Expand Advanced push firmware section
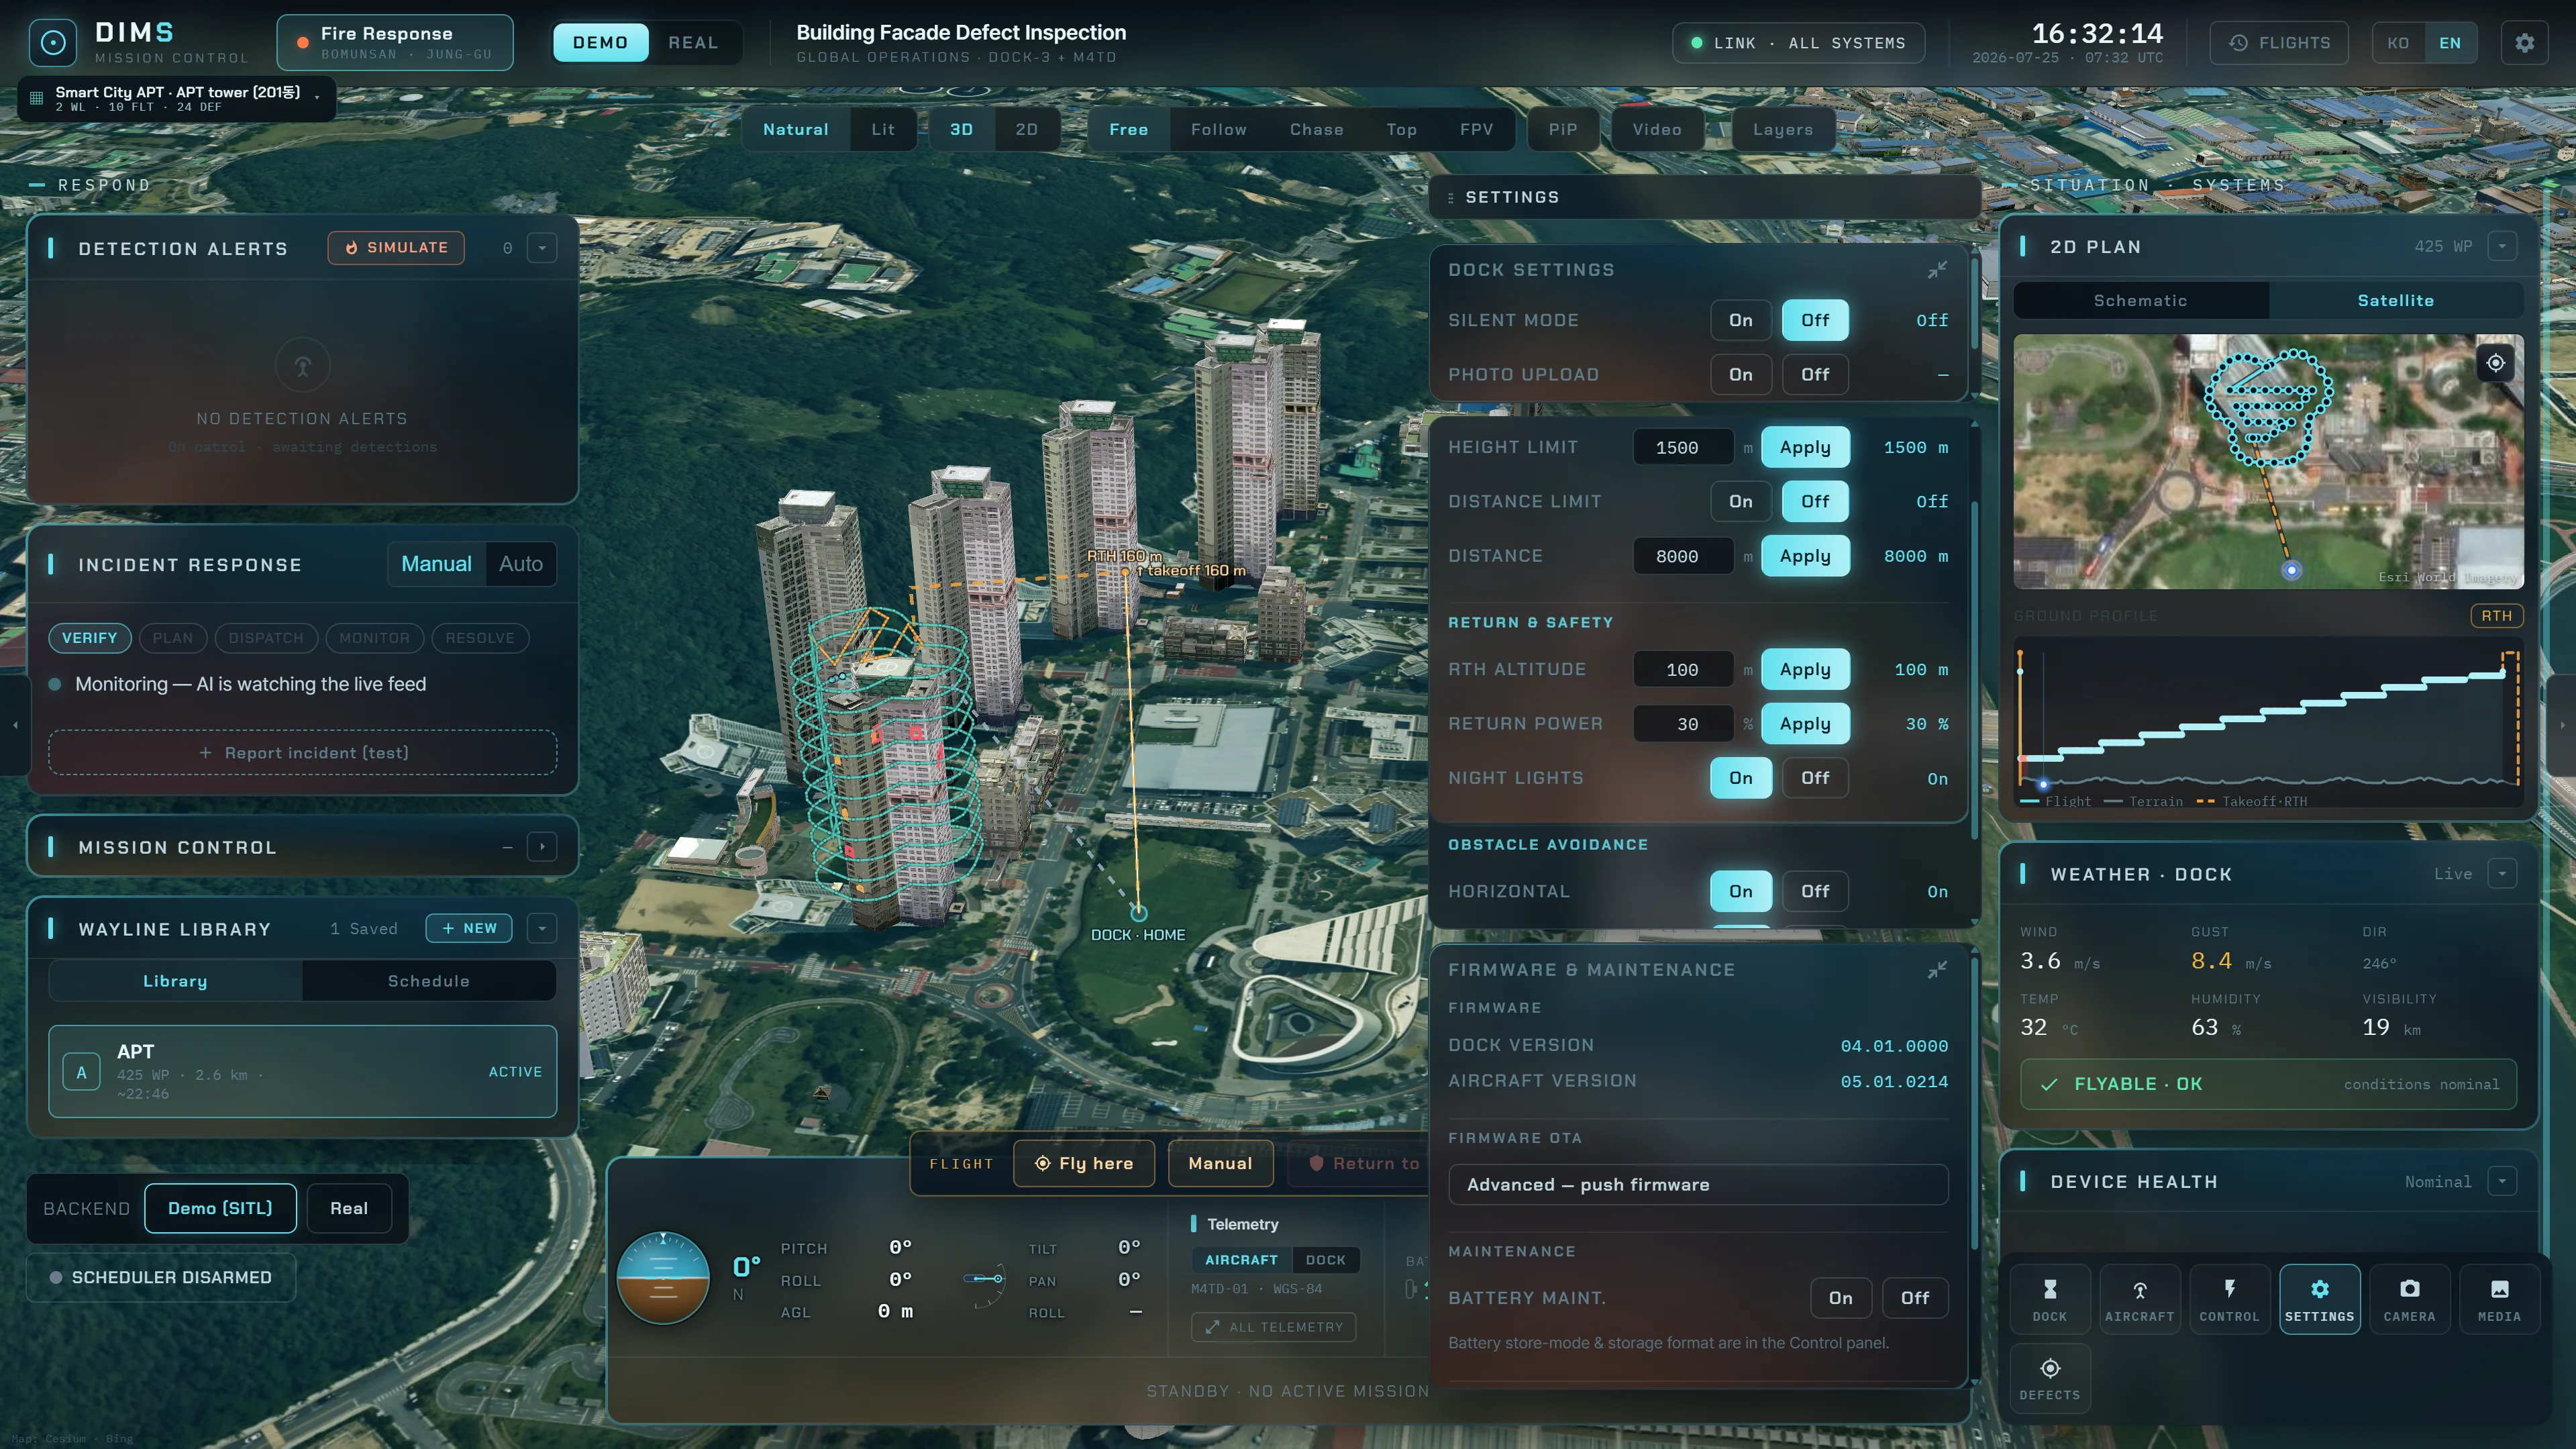The width and height of the screenshot is (2576, 1449). tap(1698, 1185)
